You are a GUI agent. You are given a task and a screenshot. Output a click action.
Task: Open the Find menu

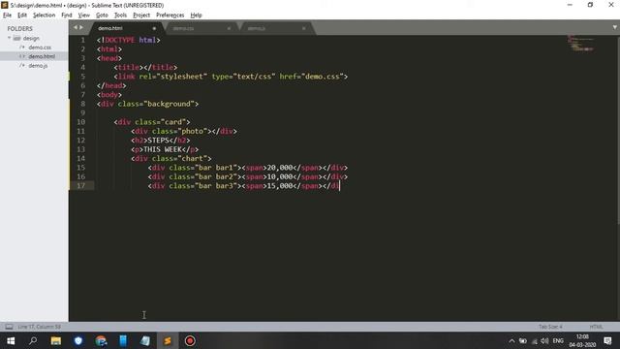click(x=67, y=16)
